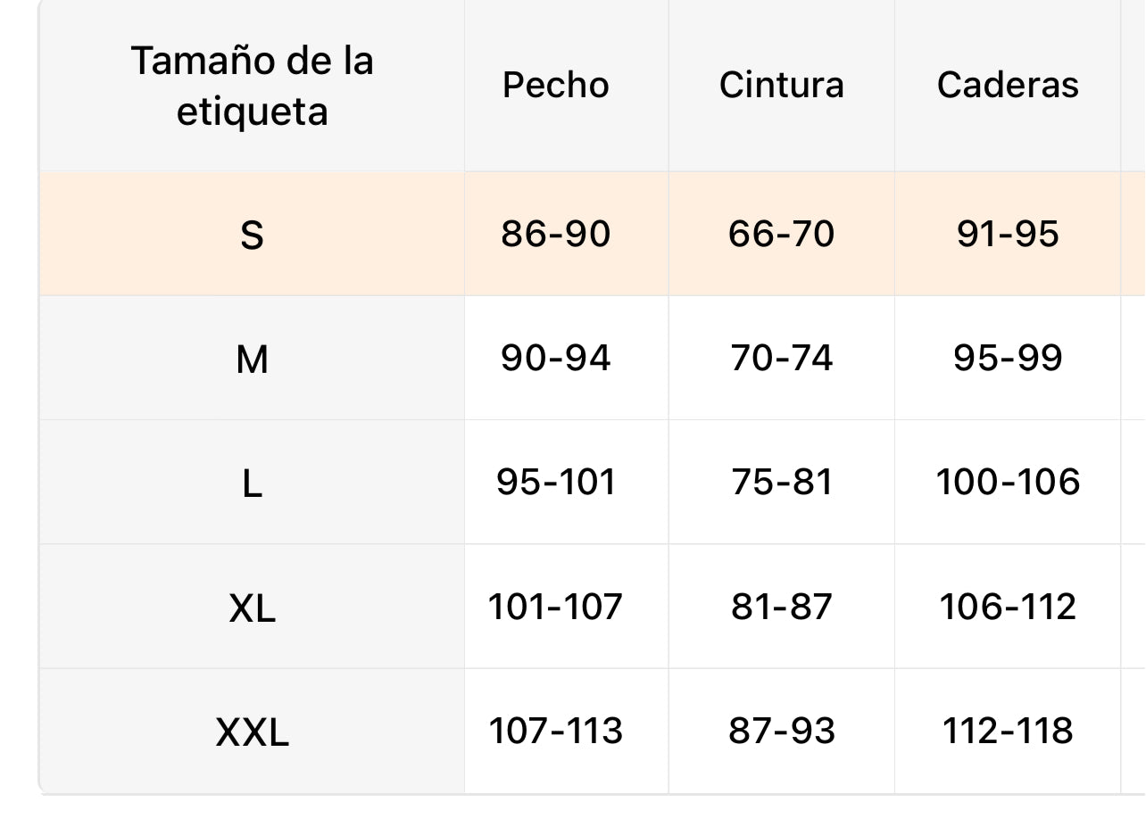Click the Pecho column header
Viewport: 1146px width, 827px height.
555,85
